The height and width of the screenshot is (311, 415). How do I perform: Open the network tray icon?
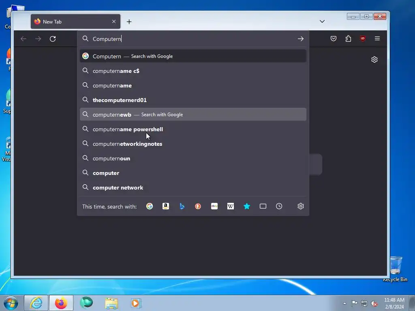[x=364, y=303]
